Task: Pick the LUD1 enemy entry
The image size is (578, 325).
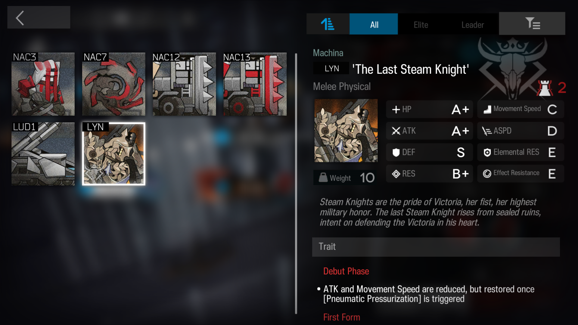Action: coord(43,153)
